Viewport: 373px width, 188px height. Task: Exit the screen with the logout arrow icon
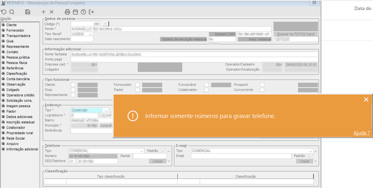click(x=91, y=12)
